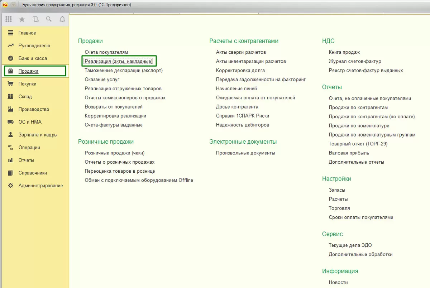The image size is (430, 288).
Task: Click the Банк и касса coin icon
Action: [11, 58]
